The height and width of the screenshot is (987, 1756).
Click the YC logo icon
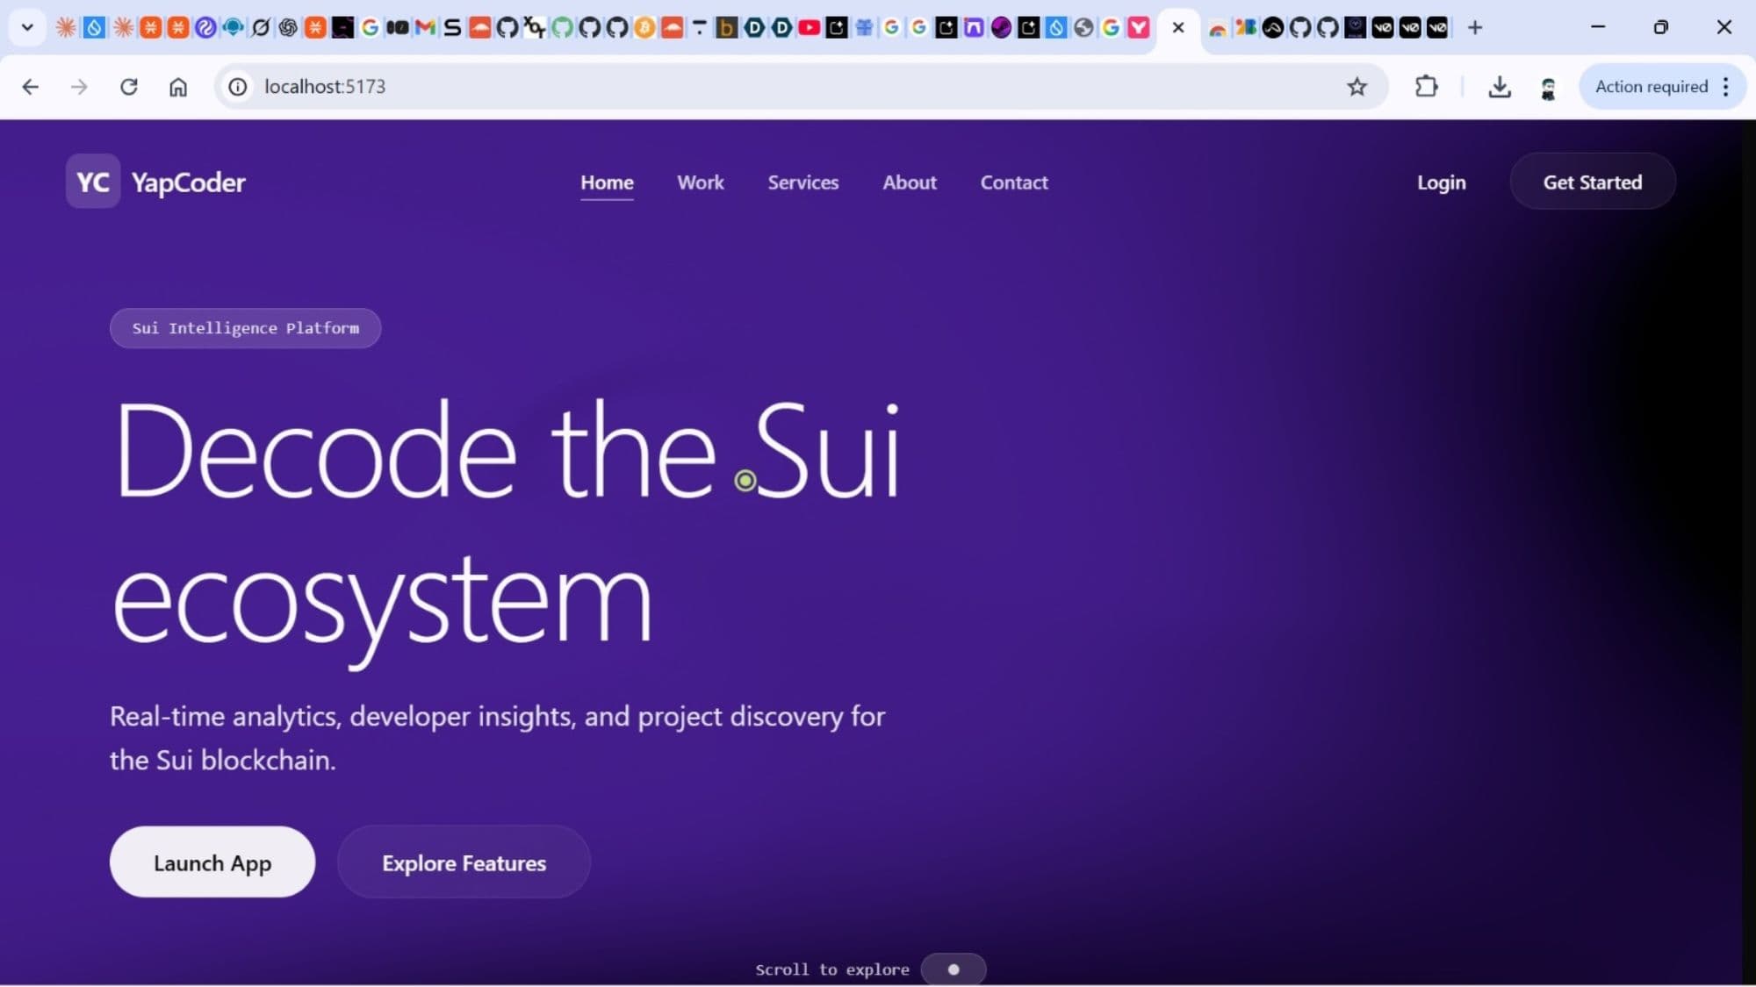[x=92, y=182]
